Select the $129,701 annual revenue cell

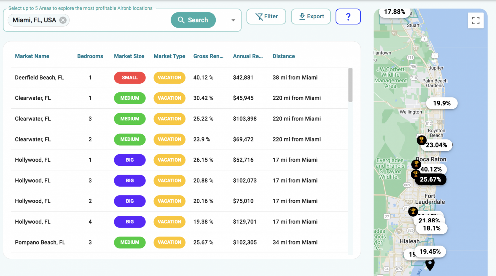[x=245, y=222]
